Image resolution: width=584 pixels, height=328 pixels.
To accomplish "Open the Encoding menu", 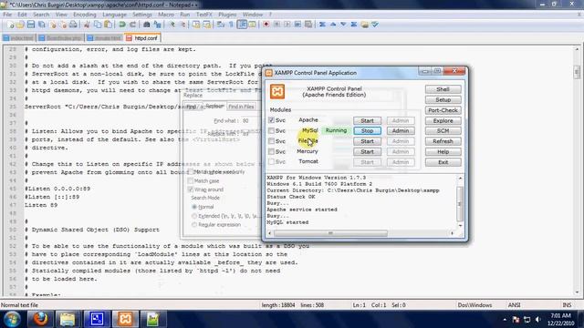I will [x=85, y=15].
